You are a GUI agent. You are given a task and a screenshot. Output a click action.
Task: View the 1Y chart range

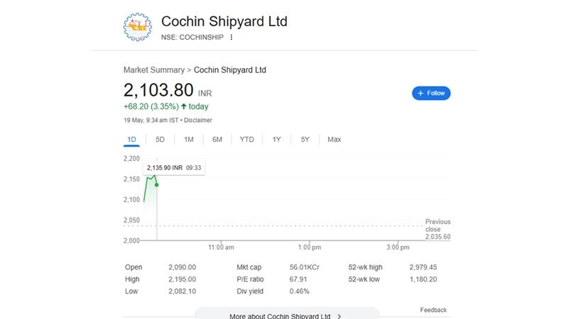[x=276, y=140]
